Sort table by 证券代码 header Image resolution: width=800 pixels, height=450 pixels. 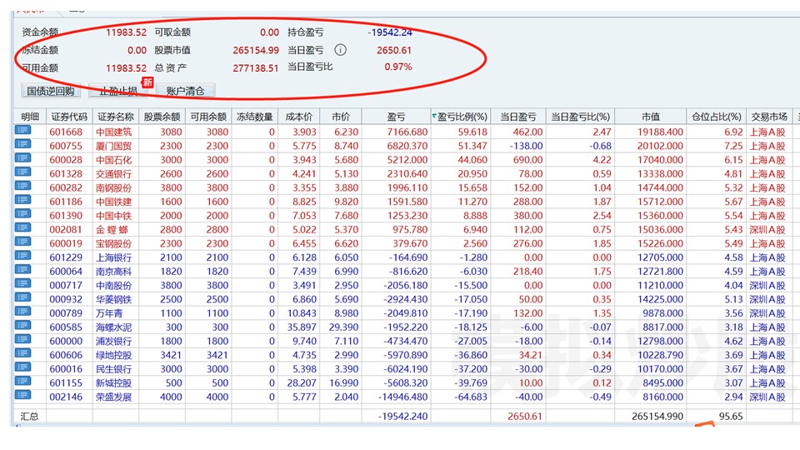69,117
